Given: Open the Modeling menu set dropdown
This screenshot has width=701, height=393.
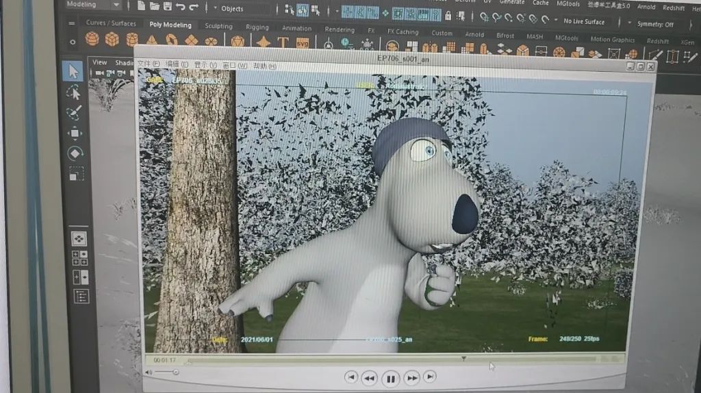Looking at the screenshot, I should pyautogui.click(x=94, y=5).
